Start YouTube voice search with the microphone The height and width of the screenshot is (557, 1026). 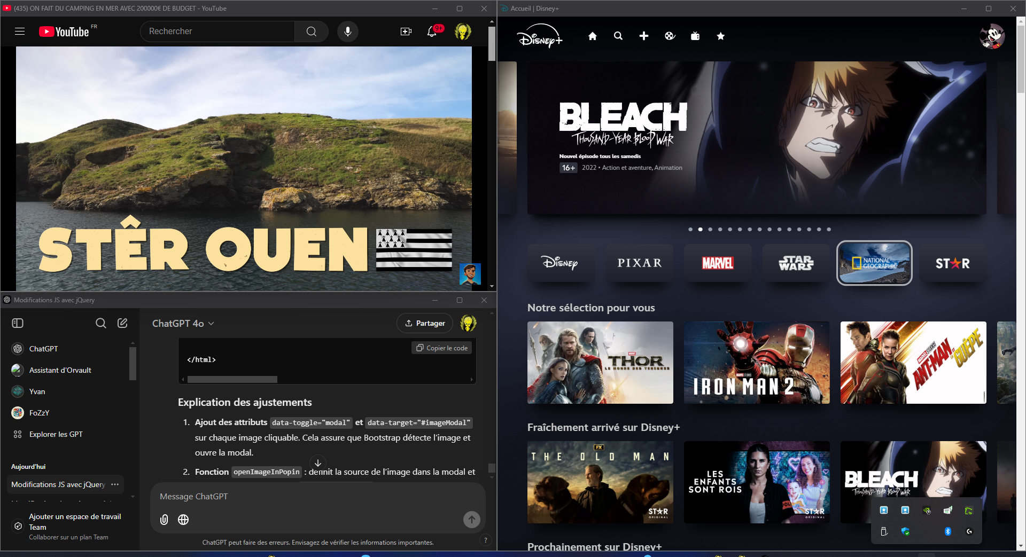[348, 32]
